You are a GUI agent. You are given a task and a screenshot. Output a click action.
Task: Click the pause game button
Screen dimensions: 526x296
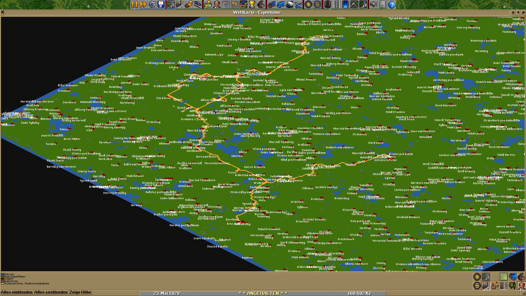[x=134, y=5]
